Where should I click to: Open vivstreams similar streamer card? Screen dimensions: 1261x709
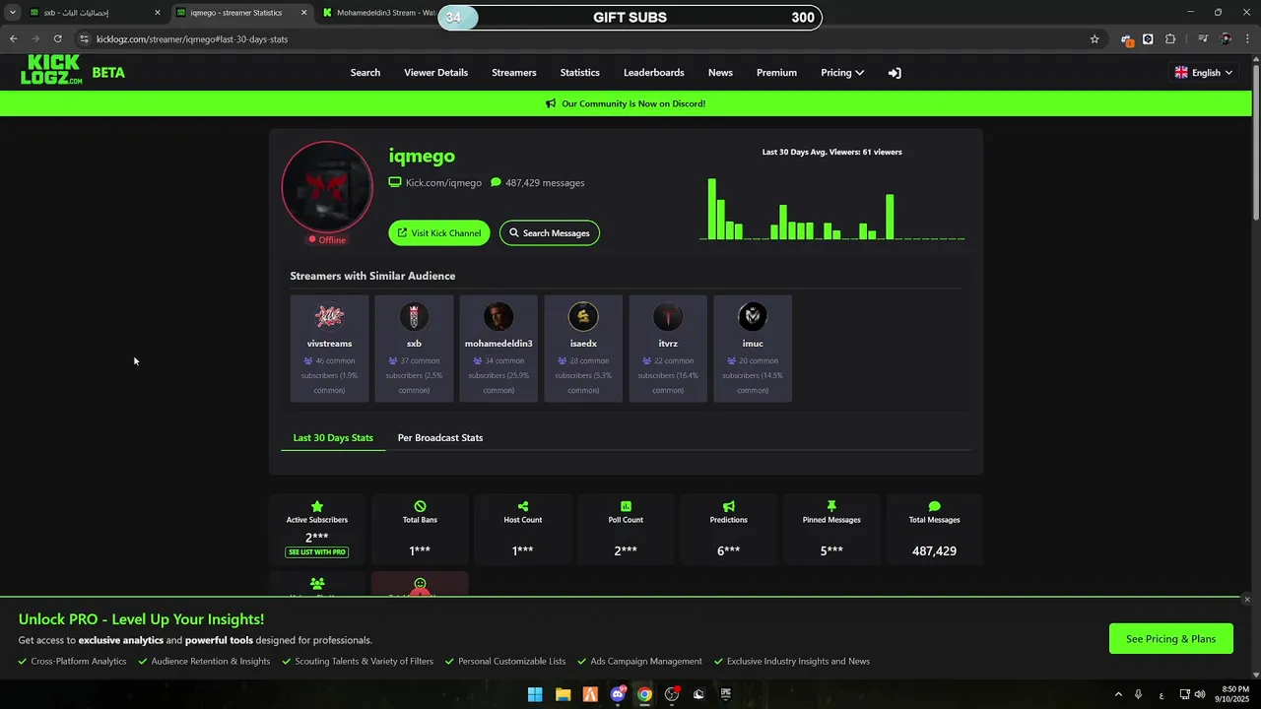click(329, 349)
